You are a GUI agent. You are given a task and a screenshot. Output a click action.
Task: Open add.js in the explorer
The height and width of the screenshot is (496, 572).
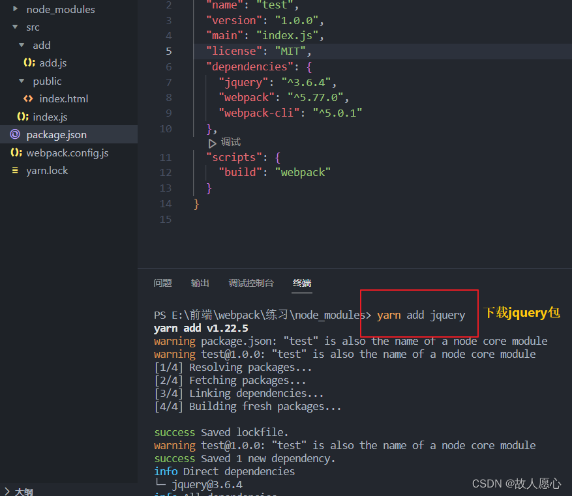[53, 63]
